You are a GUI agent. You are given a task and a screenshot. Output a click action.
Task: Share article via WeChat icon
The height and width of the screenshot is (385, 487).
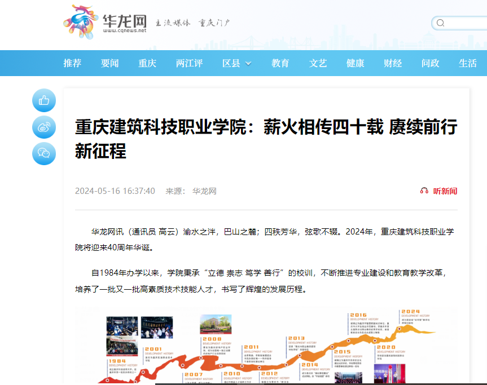pos(44,153)
